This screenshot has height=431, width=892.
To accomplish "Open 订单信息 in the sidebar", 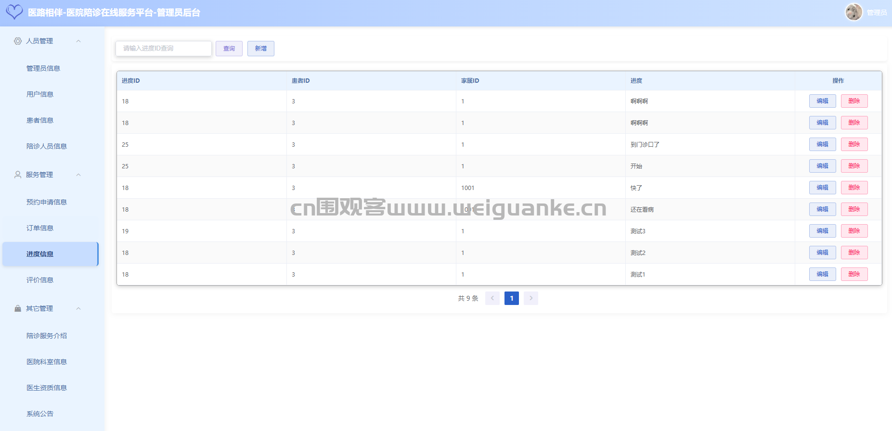I will (x=40, y=228).
